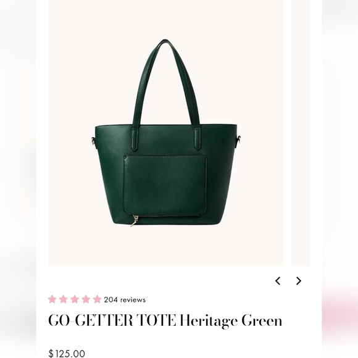Select the fourth pink rating star
This screenshot has height=358, width=358.
86,299
